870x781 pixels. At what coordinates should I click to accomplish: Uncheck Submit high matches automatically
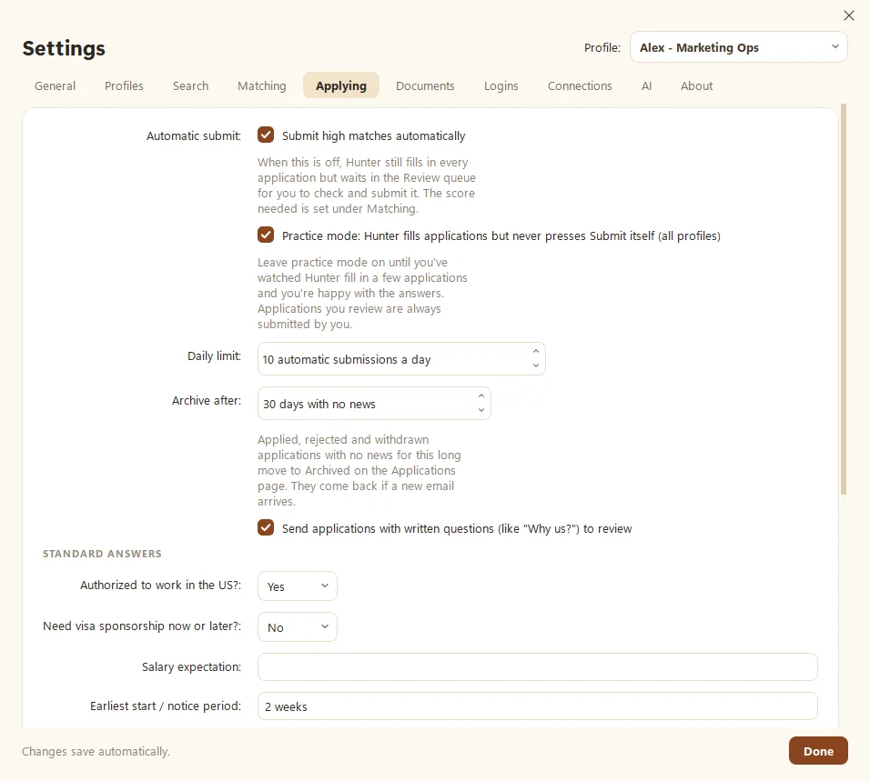(x=266, y=135)
